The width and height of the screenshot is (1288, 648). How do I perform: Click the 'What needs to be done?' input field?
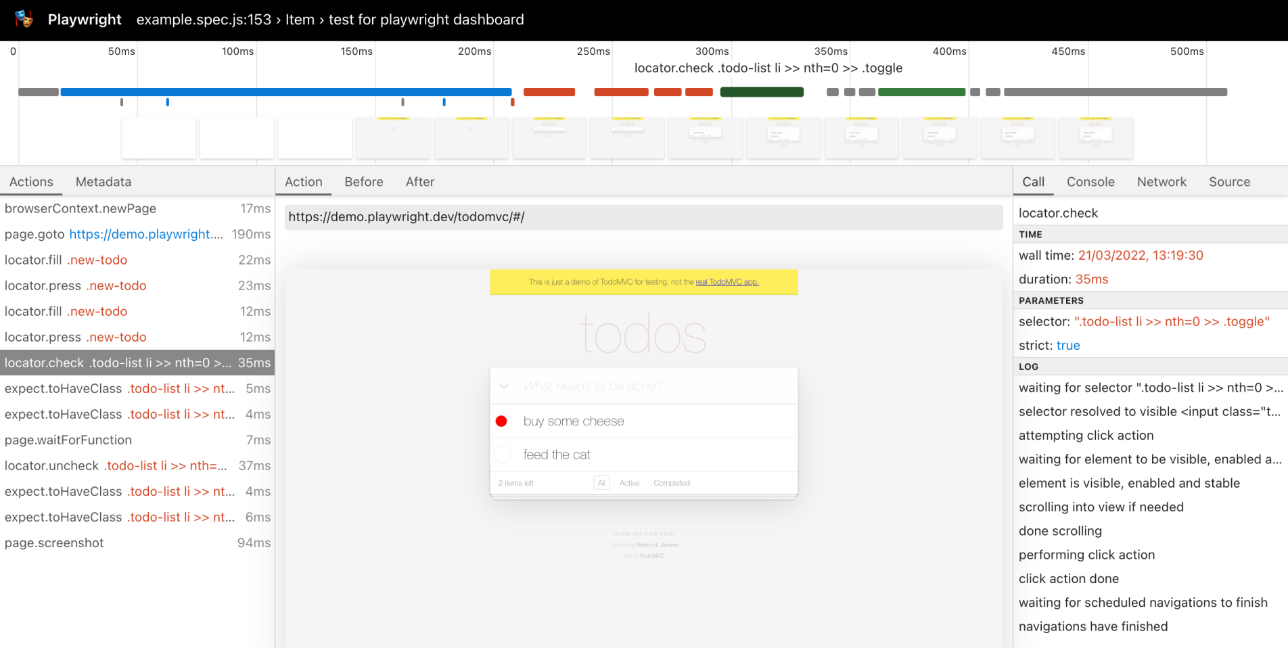[x=643, y=386]
